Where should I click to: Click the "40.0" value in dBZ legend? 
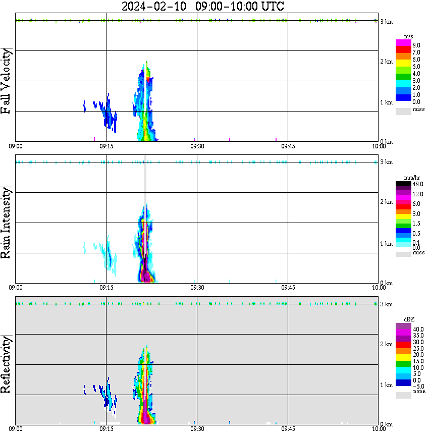tap(418, 330)
